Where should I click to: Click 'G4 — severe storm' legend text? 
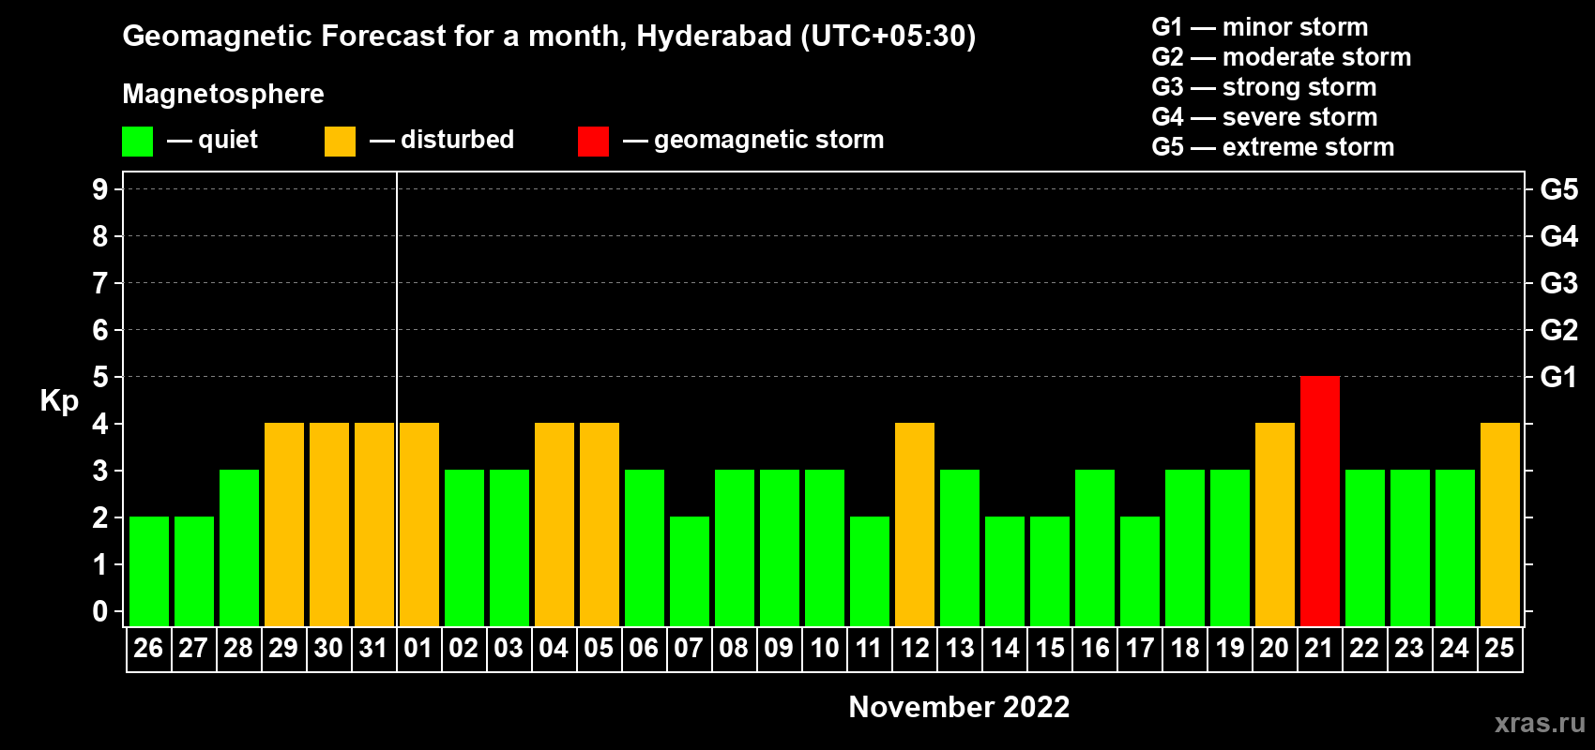pyautogui.click(x=1265, y=117)
